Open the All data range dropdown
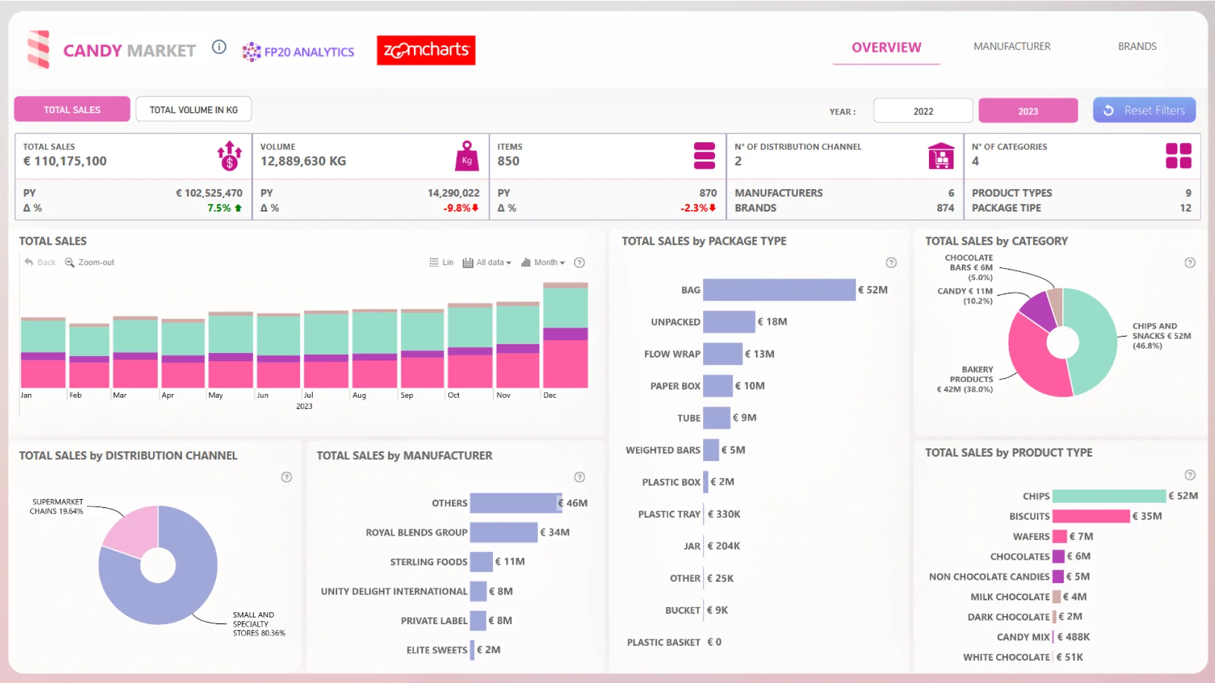The image size is (1215, 683). click(x=487, y=262)
